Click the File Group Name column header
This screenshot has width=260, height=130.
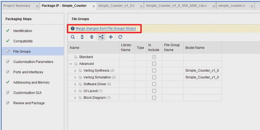click(173, 47)
